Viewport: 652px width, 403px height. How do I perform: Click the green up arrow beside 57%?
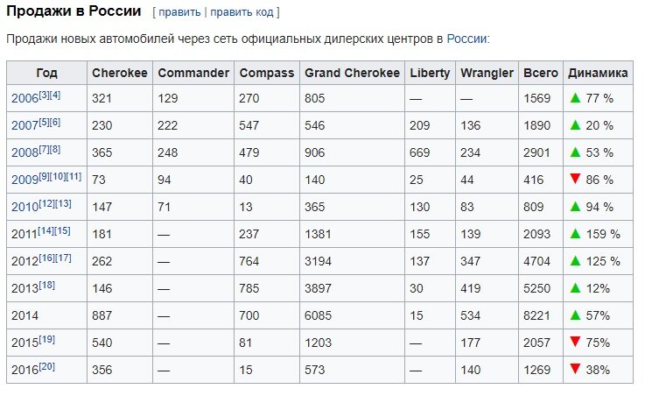575,315
